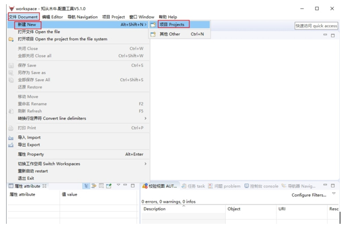Image resolution: width=347 pixels, height=231 pixels.
Task: Click the icon beside 另存为 Save as
Action: tap(11, 73)
